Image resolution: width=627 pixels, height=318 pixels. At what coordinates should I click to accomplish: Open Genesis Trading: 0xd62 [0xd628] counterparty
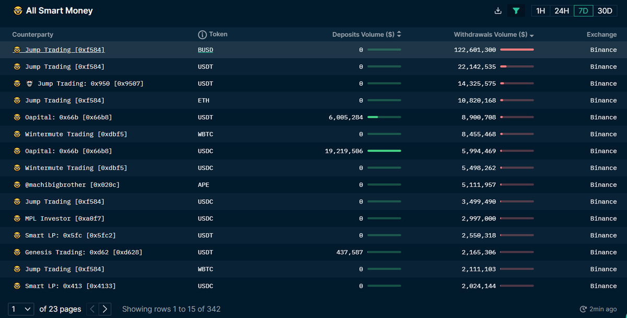(84, 252)
